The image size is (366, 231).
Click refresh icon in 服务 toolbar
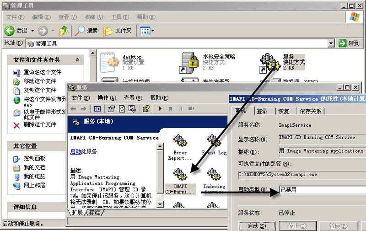122,109
